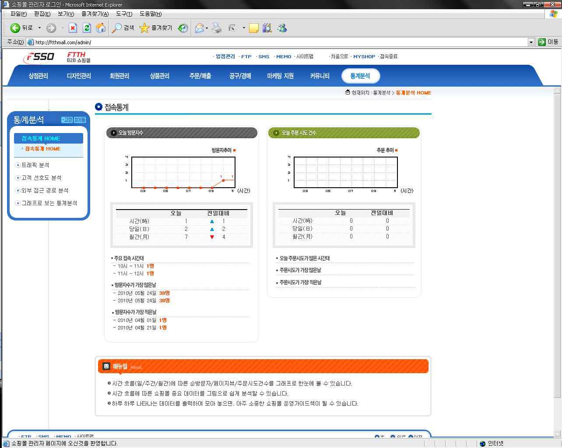The height and width of the screenshot is (448, 562).
Task: Click the arrow icon on 오늘 방문자수 header
Action: click(x=114, y=133)
